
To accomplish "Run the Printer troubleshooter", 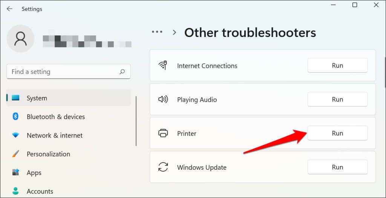I will click(x=337, y=133).
